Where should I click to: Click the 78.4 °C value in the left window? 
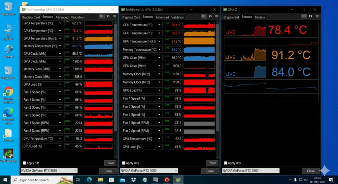[x=77, y=31]
